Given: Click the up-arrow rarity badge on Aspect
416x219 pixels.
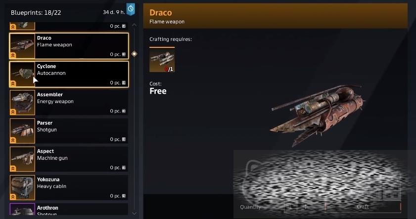Looking at the screenshot, I should tap(13, 168).
